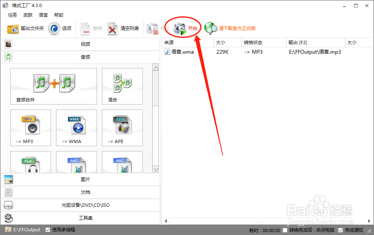Click E:\FFOutput folder in status bar
This screenshot has height=235, width=374.
pyautogui.click(x=23, y=230)
